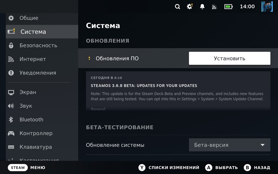Viewport: 278px width, 174px height.
Task: Click Бета-тестирование section header
Action: point(120,127)
